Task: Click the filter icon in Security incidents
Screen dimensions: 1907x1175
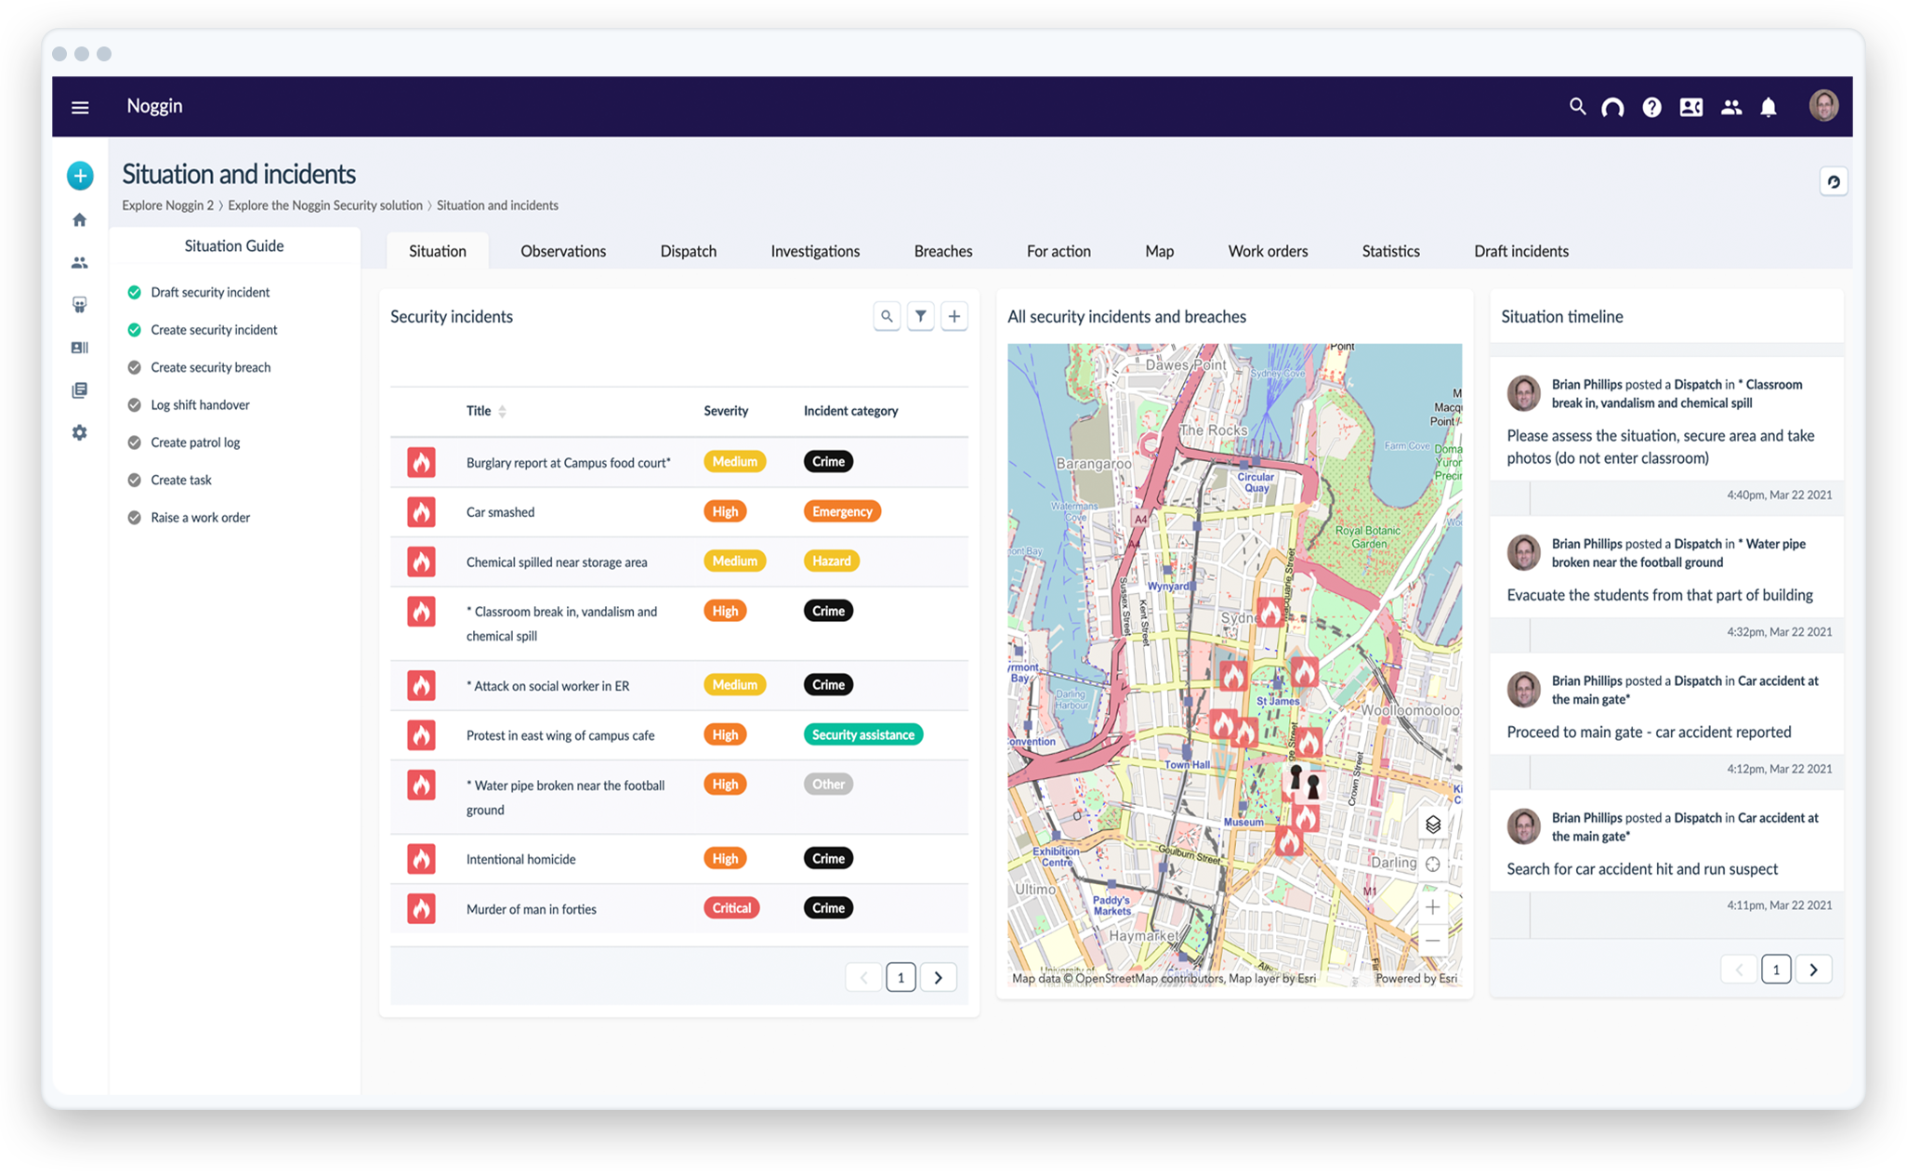Action: coord(920,317)
